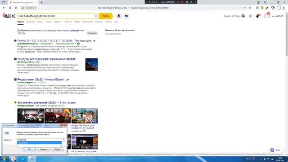Click the Дать объявление link

pyautogui.click(x=113, y=33)
